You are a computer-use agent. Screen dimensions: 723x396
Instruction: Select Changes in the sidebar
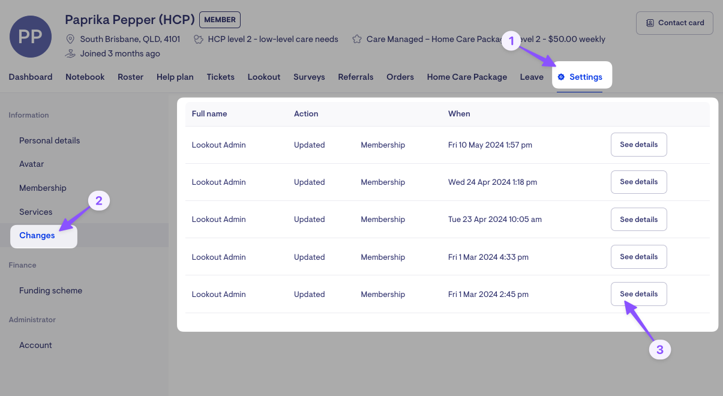37,235
